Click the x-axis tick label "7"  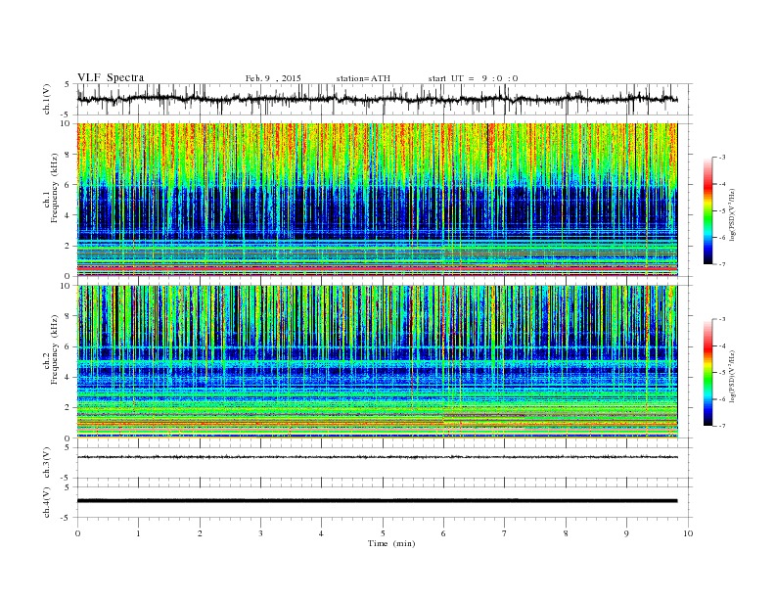[x=505, y=533]
